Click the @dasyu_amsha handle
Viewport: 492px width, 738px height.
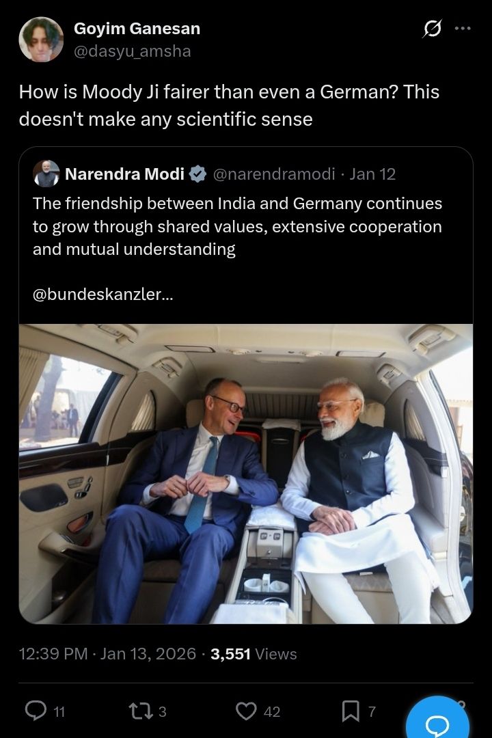point(132,51)
